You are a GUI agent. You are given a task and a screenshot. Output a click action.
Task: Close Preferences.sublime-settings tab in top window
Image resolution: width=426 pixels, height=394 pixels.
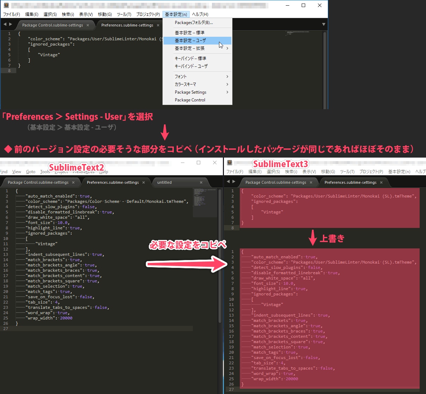pos(158,25)
